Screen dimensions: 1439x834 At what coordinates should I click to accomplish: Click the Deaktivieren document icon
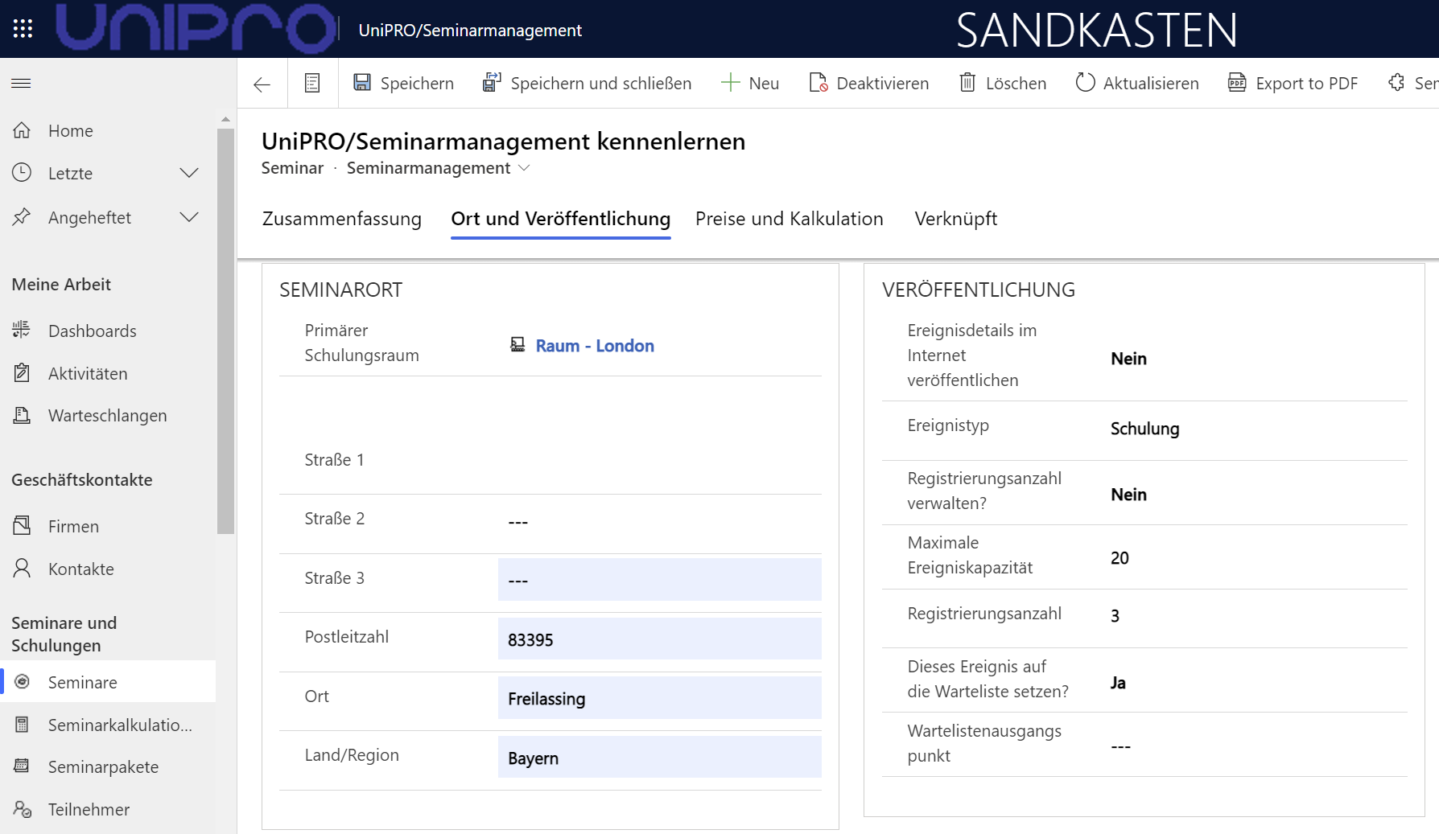click(818, 82)
